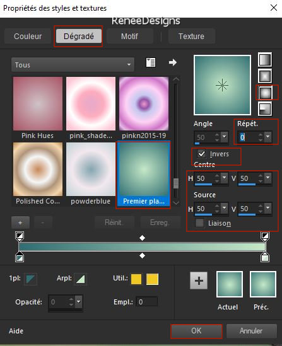Click the category view options icon
The height and width of the screenshot is (346, 282).
click(151, 62)
